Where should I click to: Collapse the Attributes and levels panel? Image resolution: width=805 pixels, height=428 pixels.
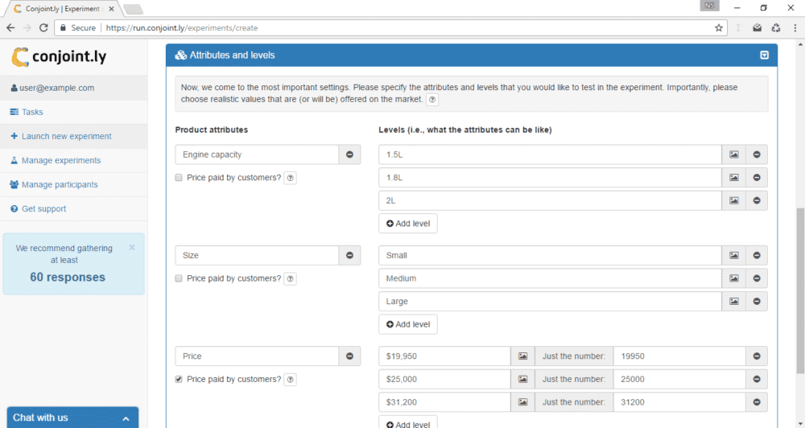(x=764, y=56)
